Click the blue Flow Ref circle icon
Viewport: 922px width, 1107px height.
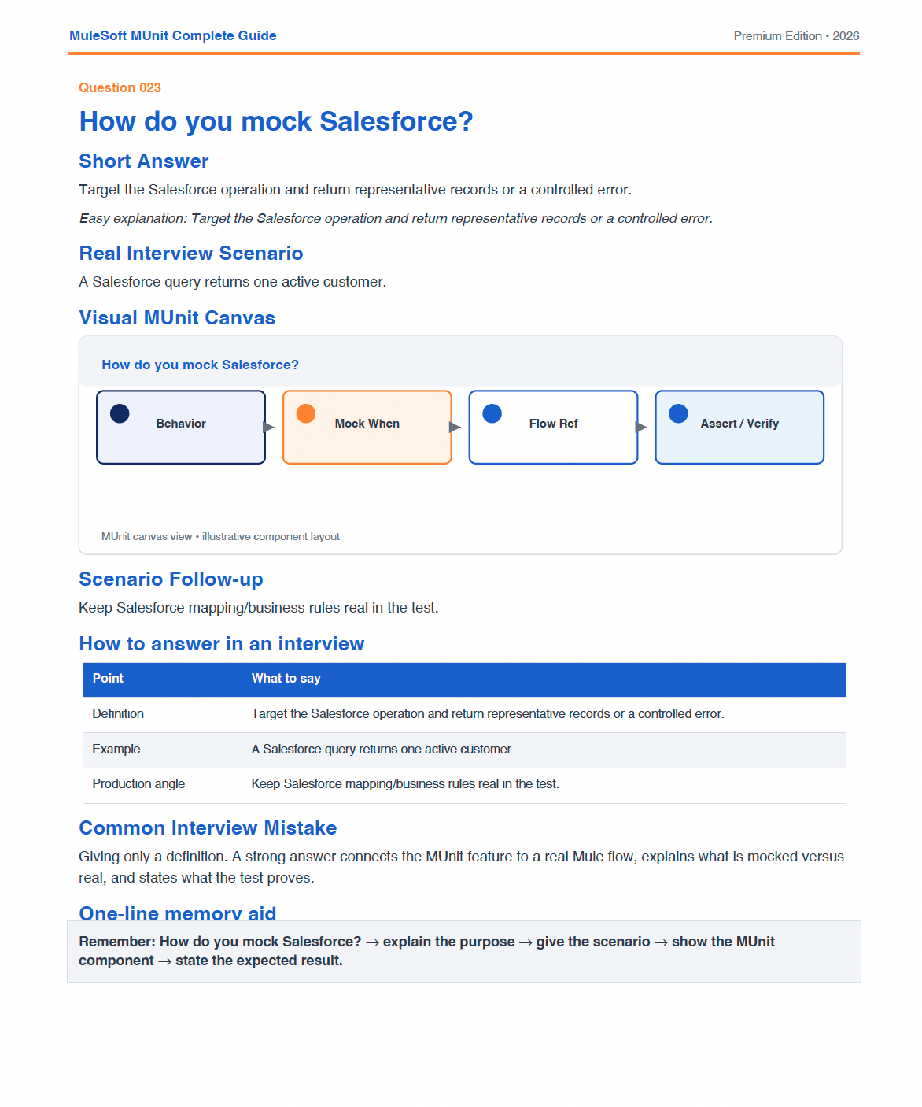pyautogui.click(x=492, y=413)
